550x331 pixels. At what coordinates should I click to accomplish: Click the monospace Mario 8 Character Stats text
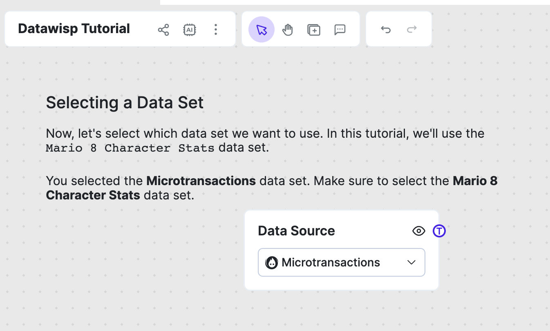130,148
